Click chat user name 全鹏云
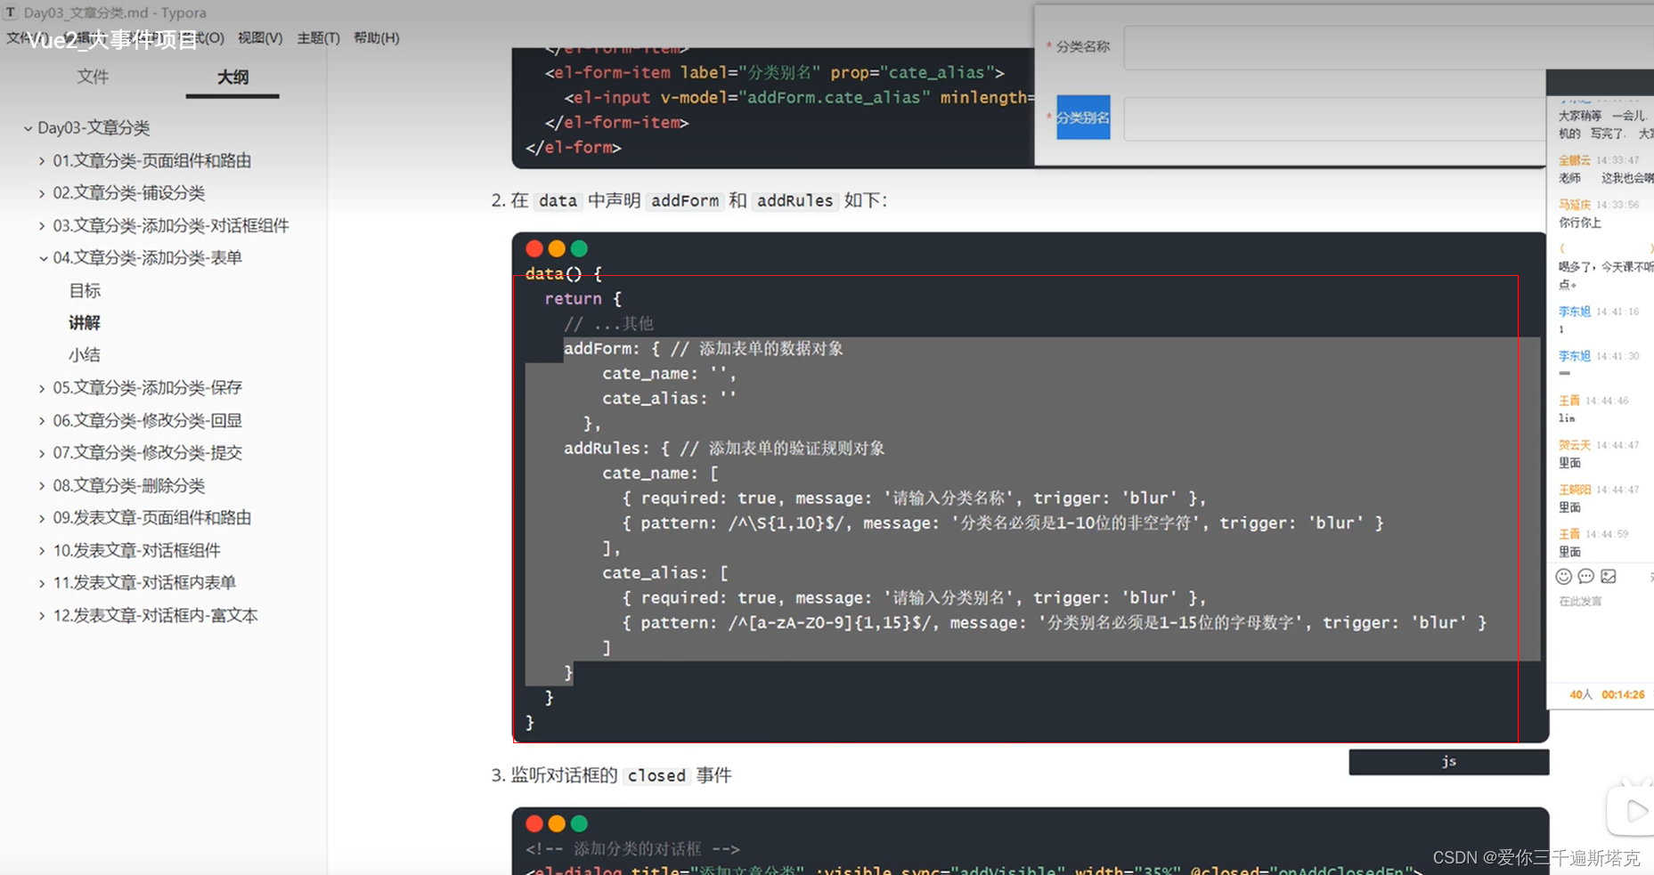This screenshot has height=875, width=1654. coord(1574,160)
